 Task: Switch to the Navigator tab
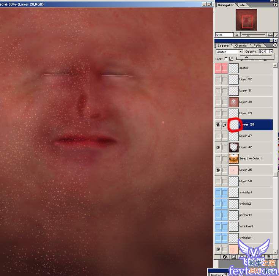[226, 5]
